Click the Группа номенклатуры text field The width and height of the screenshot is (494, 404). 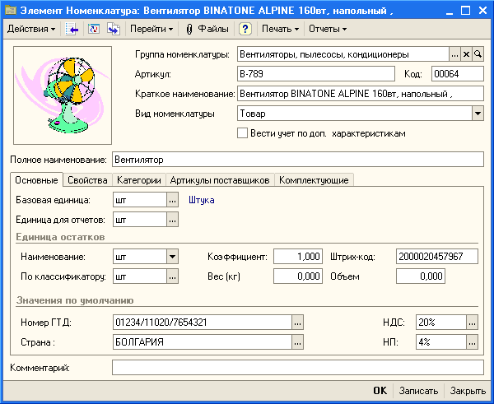click(343, 54)
